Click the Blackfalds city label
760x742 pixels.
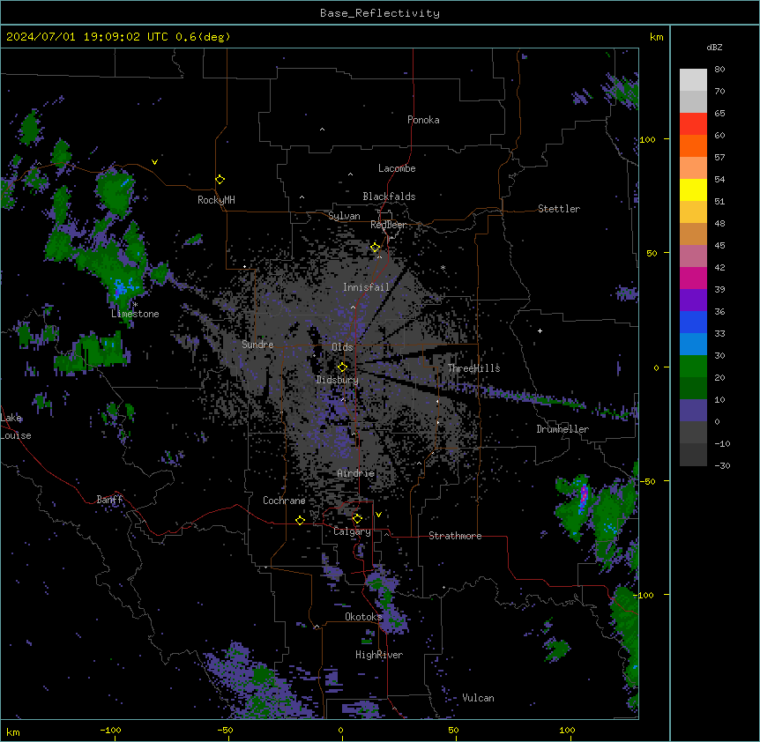point(389,197)
